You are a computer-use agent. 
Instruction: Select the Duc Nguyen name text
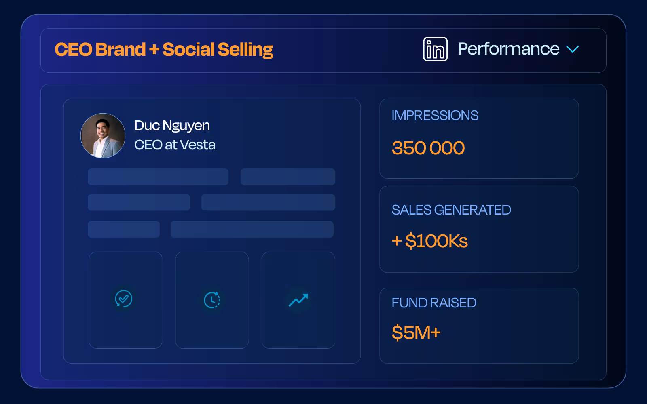pos(172,126)
